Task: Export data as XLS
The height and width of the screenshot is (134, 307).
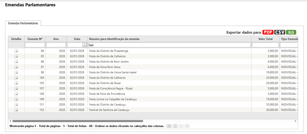Action: click(x=291, y=32)
